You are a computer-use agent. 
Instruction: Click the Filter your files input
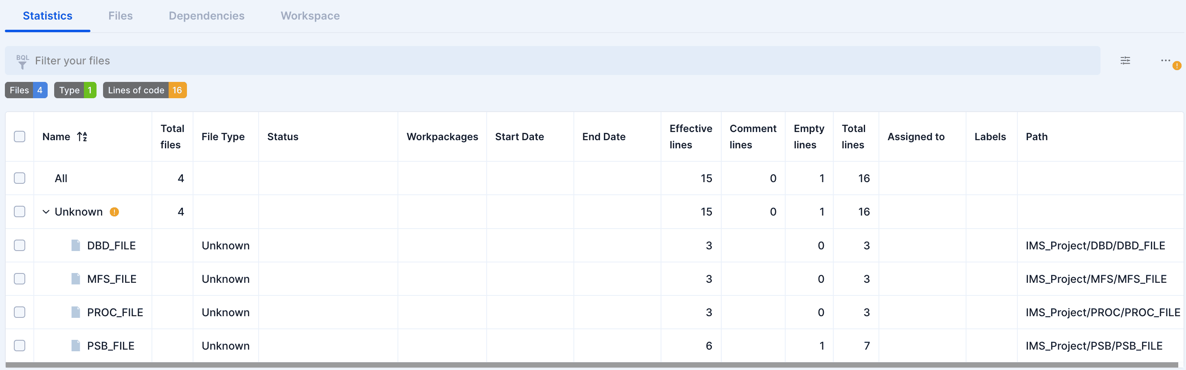click(553, 61)
